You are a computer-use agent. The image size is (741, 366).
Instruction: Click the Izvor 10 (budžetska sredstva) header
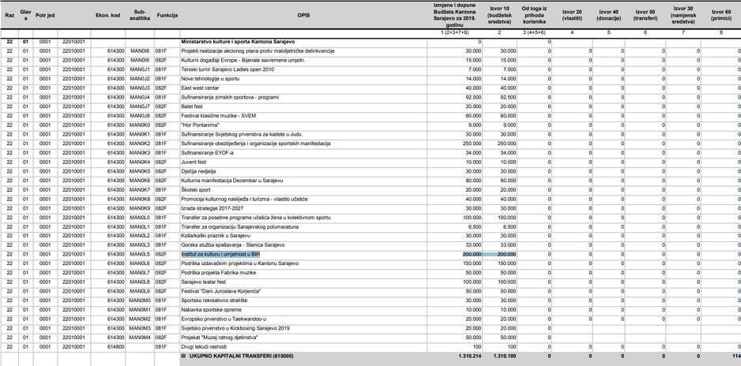pos(499,16)
